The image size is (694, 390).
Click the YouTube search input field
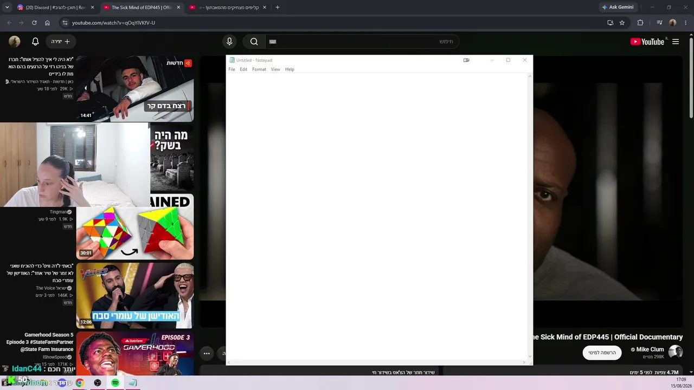[x=362, y=42]
